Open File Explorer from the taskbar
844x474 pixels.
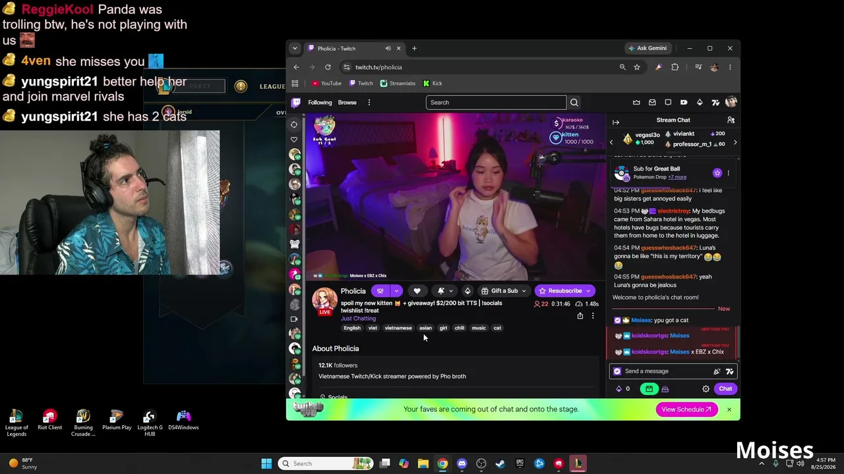(423, 463)
